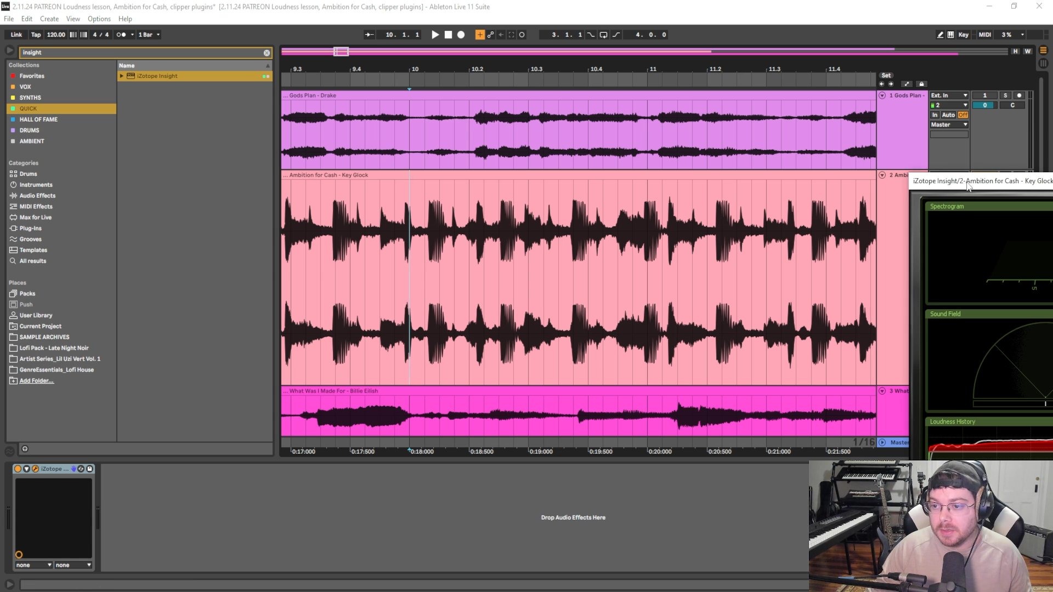Open the Edit menu
The width and height of the screenshot is (1053, 592).
click(x=27, y=19)
